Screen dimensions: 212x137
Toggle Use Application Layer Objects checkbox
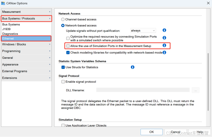(x=63, y=125)
